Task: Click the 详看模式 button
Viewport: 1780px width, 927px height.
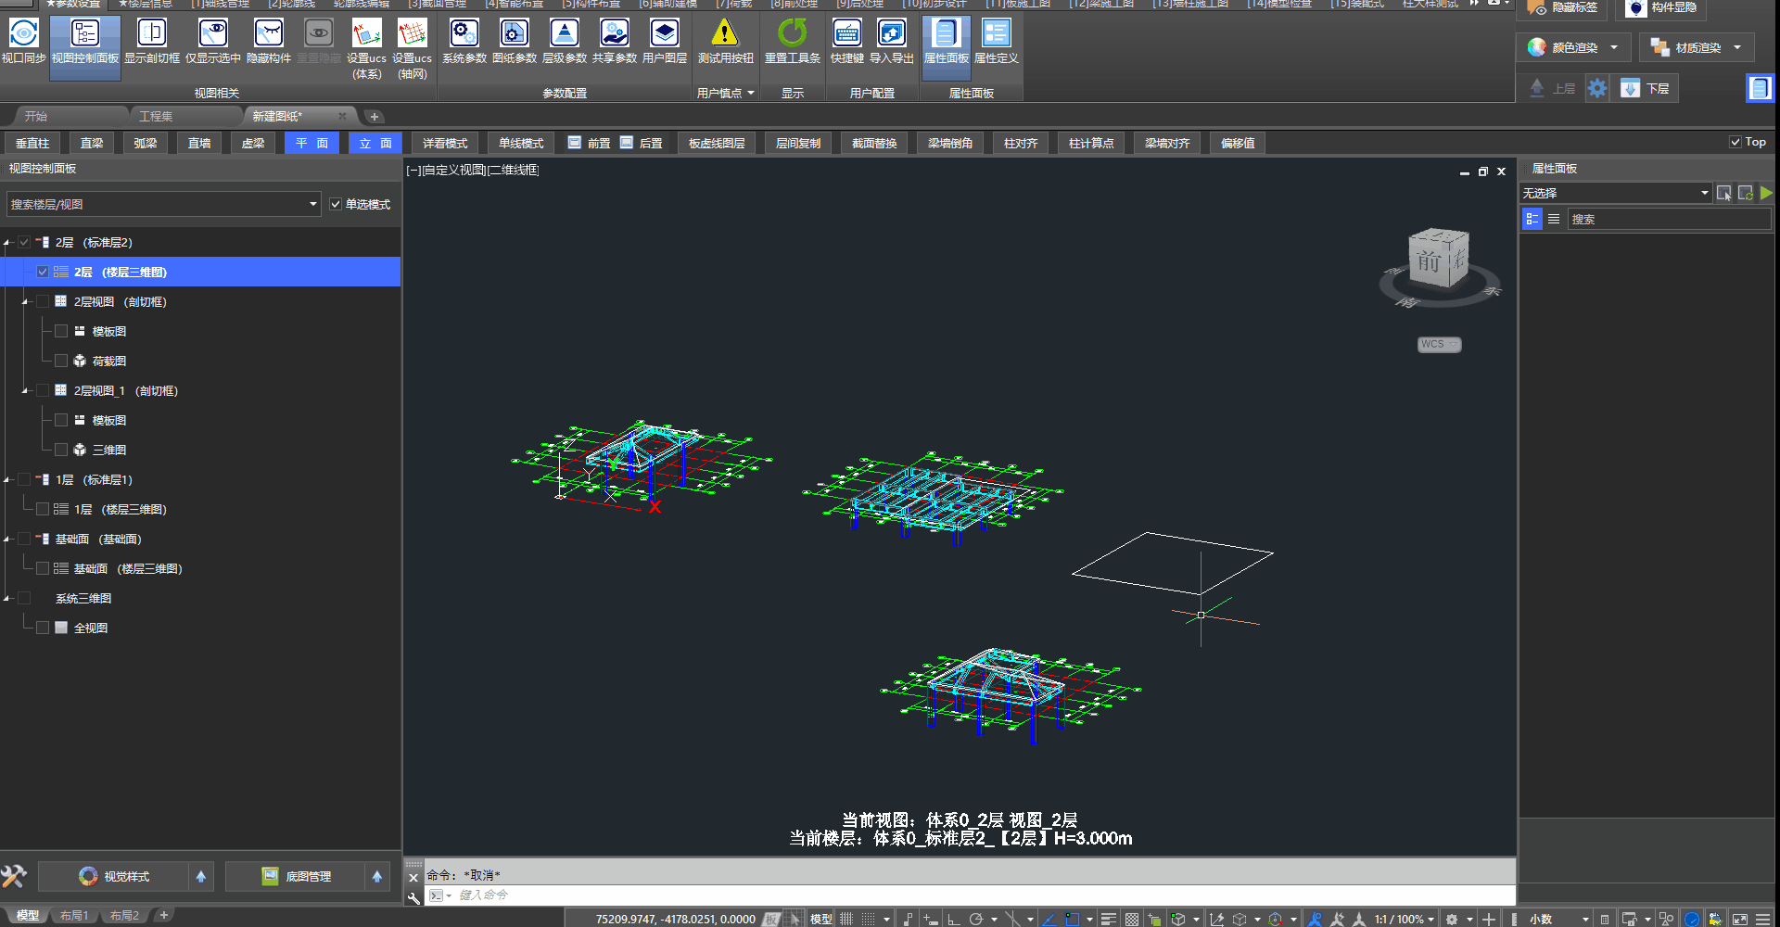Action: point(445,143)
